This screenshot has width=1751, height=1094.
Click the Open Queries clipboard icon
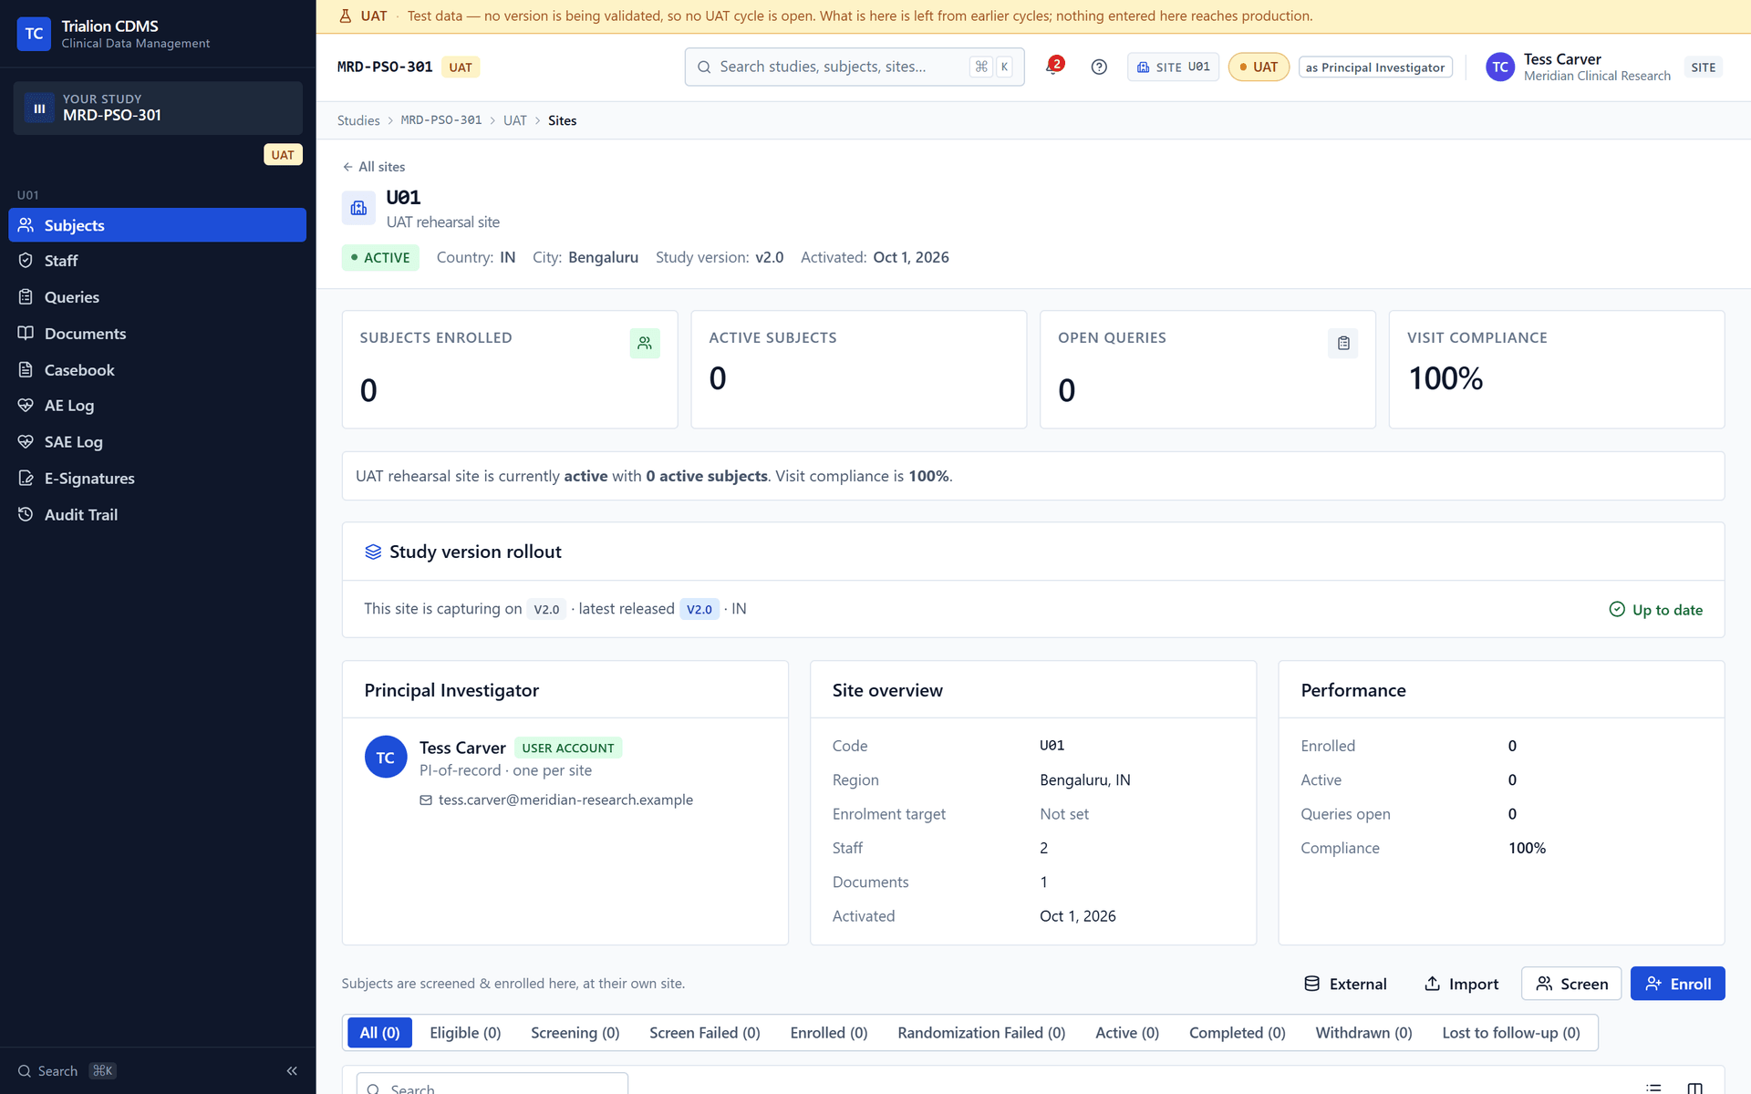click(x=1343, y=343)
